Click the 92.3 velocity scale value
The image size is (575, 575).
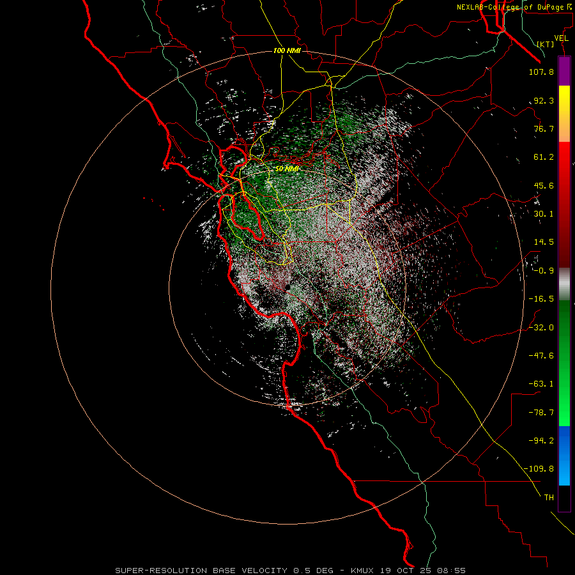[x=544, y=100]
